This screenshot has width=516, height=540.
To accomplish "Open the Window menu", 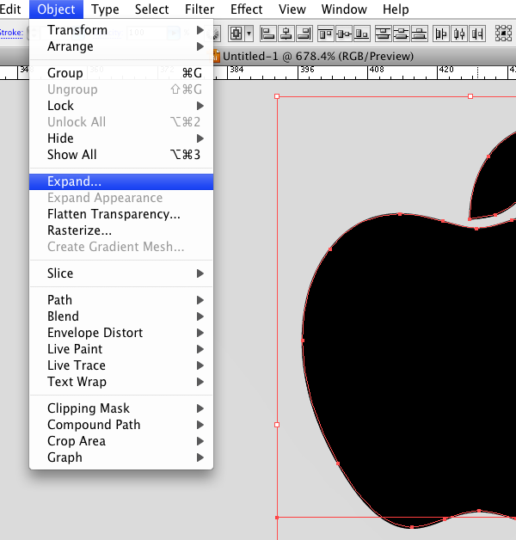I will point(344,9).
